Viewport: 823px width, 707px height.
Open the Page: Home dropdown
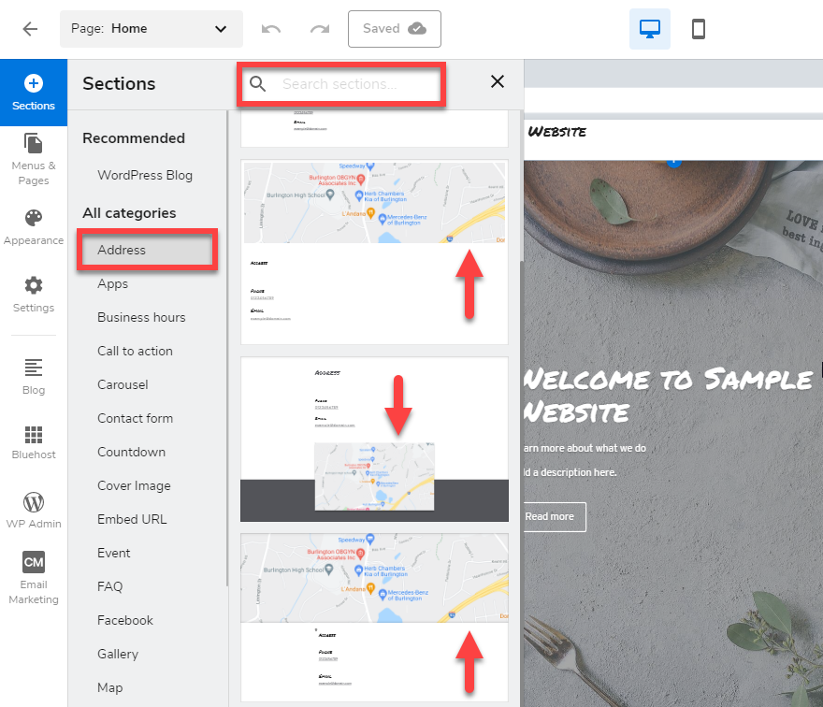(x=152, y=29)
